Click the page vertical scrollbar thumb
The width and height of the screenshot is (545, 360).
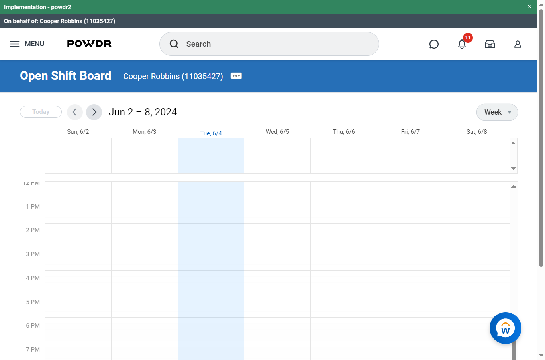(541, 138)
